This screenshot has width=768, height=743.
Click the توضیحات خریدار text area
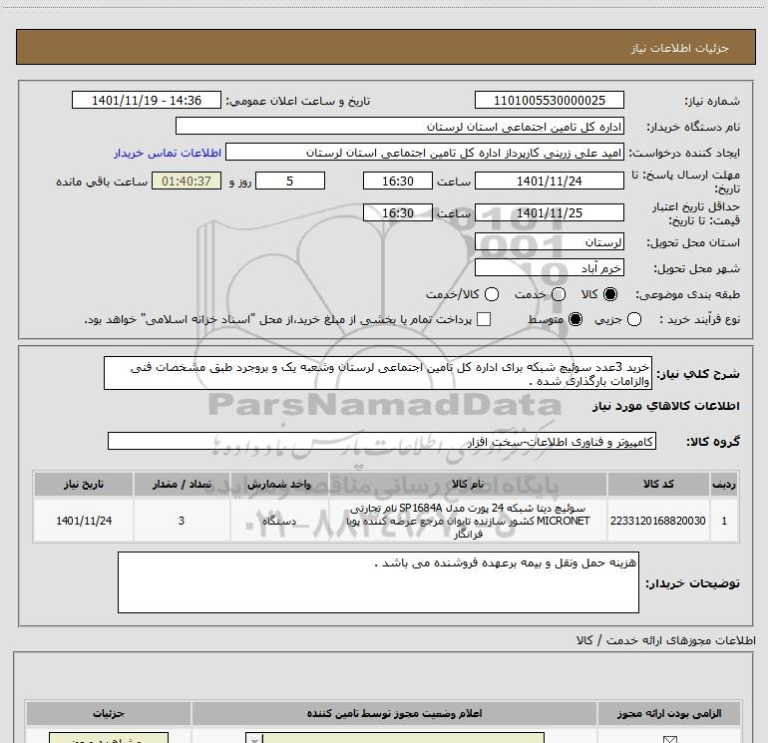pyautogui.click(x=378, y=582)
